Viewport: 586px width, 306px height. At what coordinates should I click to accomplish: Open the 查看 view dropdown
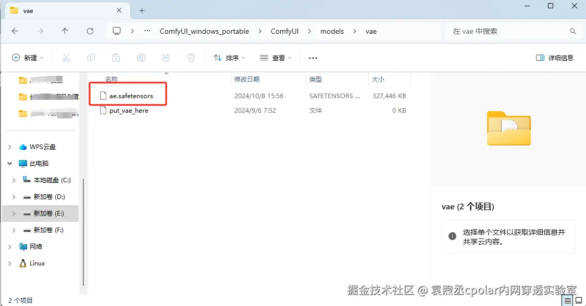(276, 58)
